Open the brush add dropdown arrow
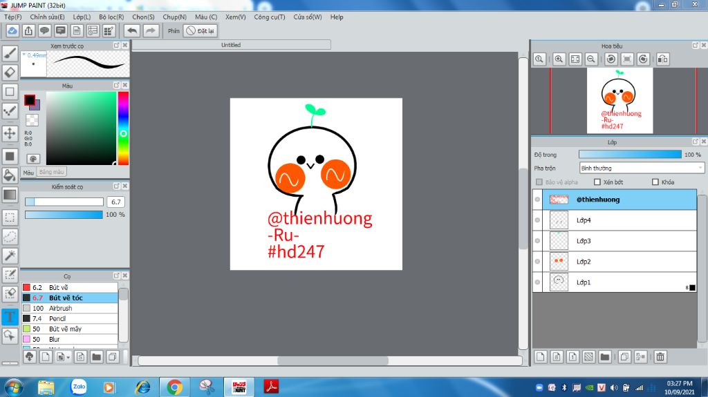708x397 pixels. point(68,358)
